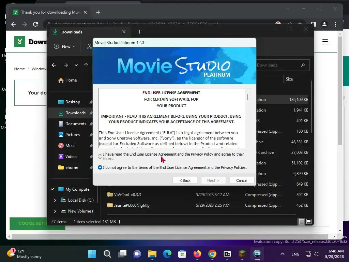This screenshot has height=262, width=349.
Task: Open Home in Explorer sidebar
Action: pyautogui.click(x=67, y=80)
